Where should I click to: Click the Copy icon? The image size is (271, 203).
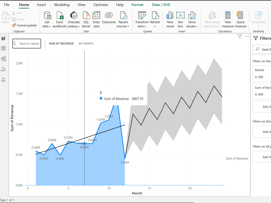tap(14, 19)
